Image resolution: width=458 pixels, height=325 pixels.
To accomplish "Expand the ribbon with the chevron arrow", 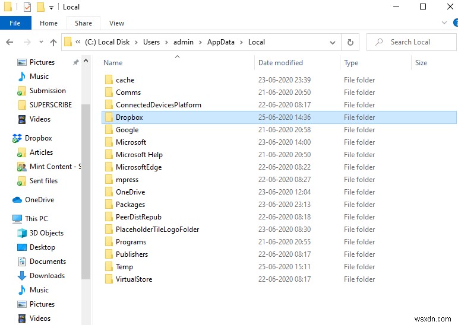I will pos(444,23).
